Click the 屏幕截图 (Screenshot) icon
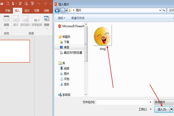 point(37,21)
